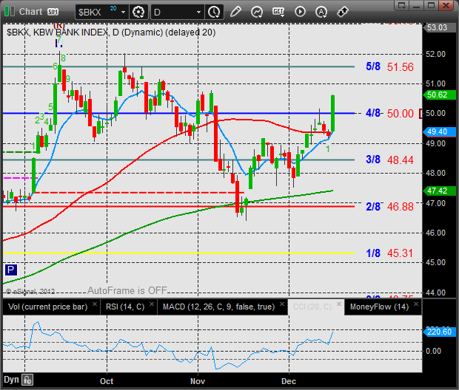This screenshot has width=459, height=390.
Task: Open the window options dropdown icon
Action: [401, 5]
